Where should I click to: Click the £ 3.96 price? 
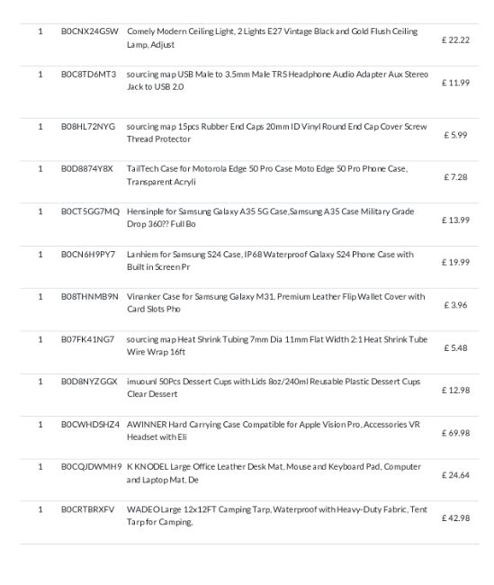coord(455,305)
